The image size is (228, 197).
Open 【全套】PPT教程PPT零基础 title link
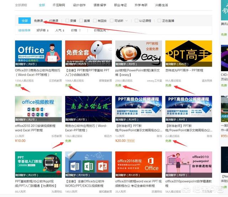(87, 73)
